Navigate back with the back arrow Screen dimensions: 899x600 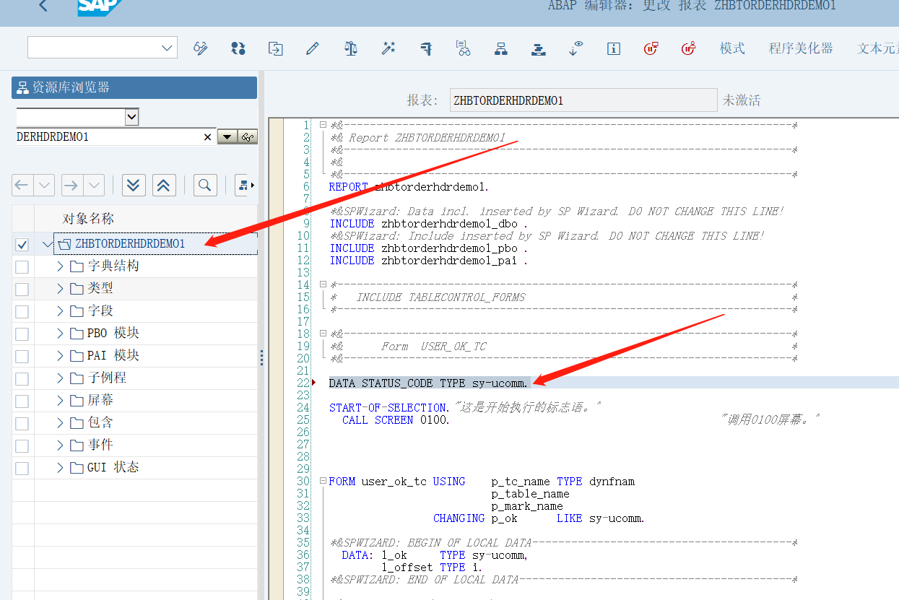(x=42, y=6)
